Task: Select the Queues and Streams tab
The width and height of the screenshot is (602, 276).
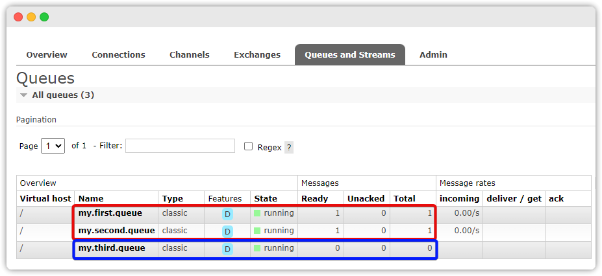Action: (x=350, y=54)
